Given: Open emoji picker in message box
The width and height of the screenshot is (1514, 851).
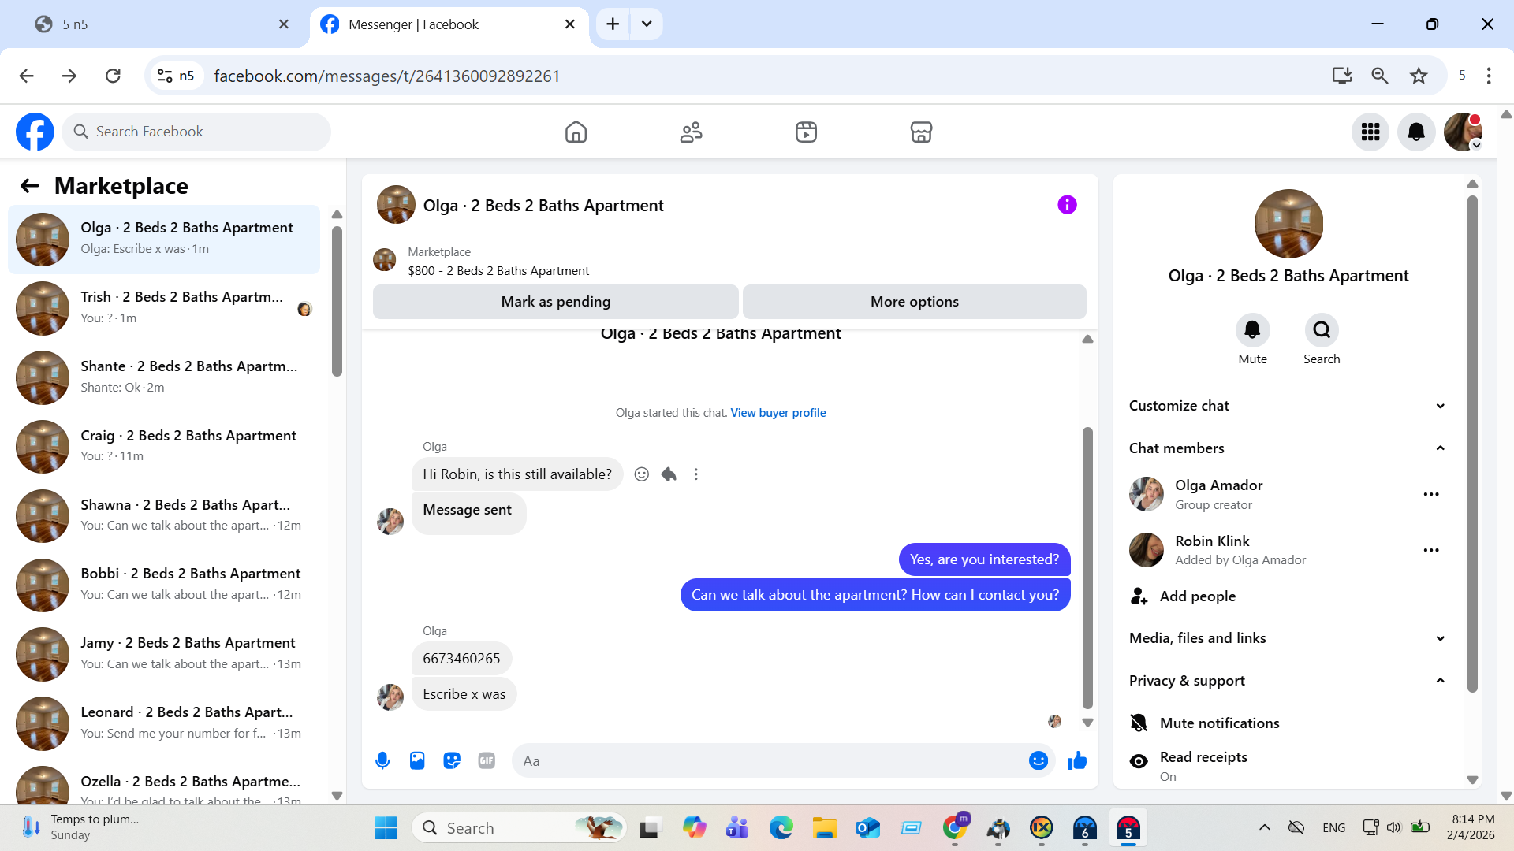Looking at the screenshot, I should pyautogui.click(x=1038, y=760).
